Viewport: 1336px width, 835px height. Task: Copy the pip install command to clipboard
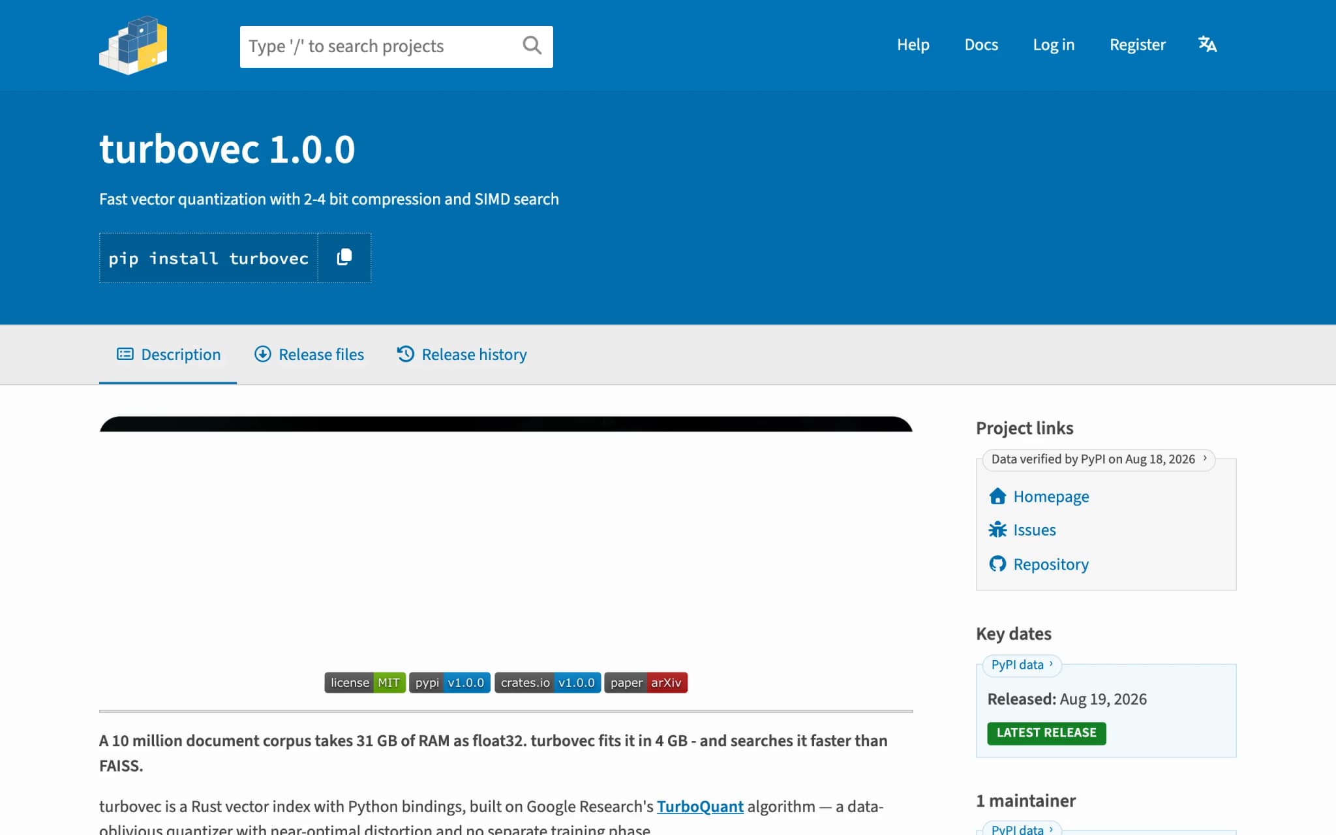(x=344, y=258)
